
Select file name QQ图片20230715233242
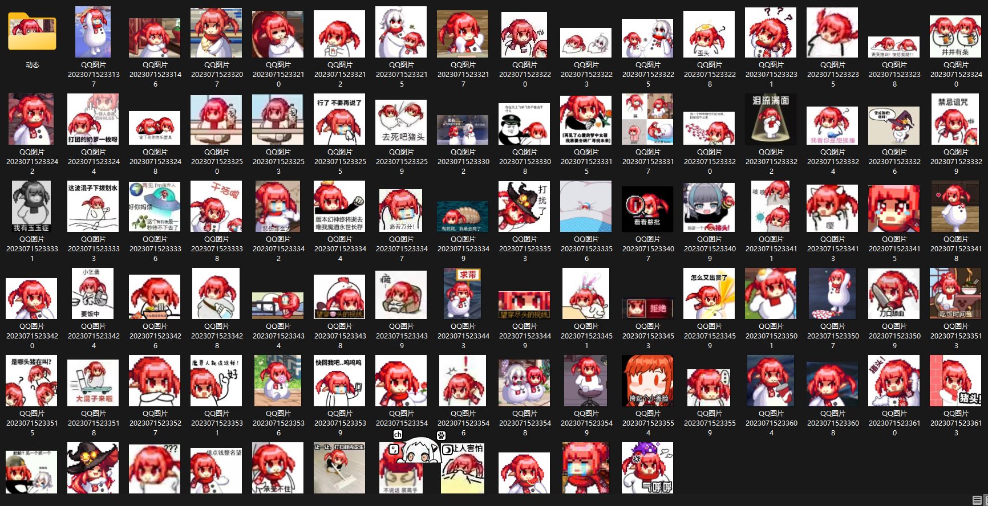pyautogui.click(x=32, y=161)
